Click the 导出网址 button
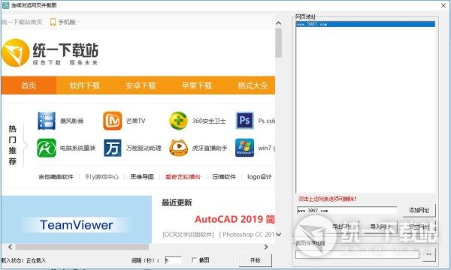 point(342,227)
